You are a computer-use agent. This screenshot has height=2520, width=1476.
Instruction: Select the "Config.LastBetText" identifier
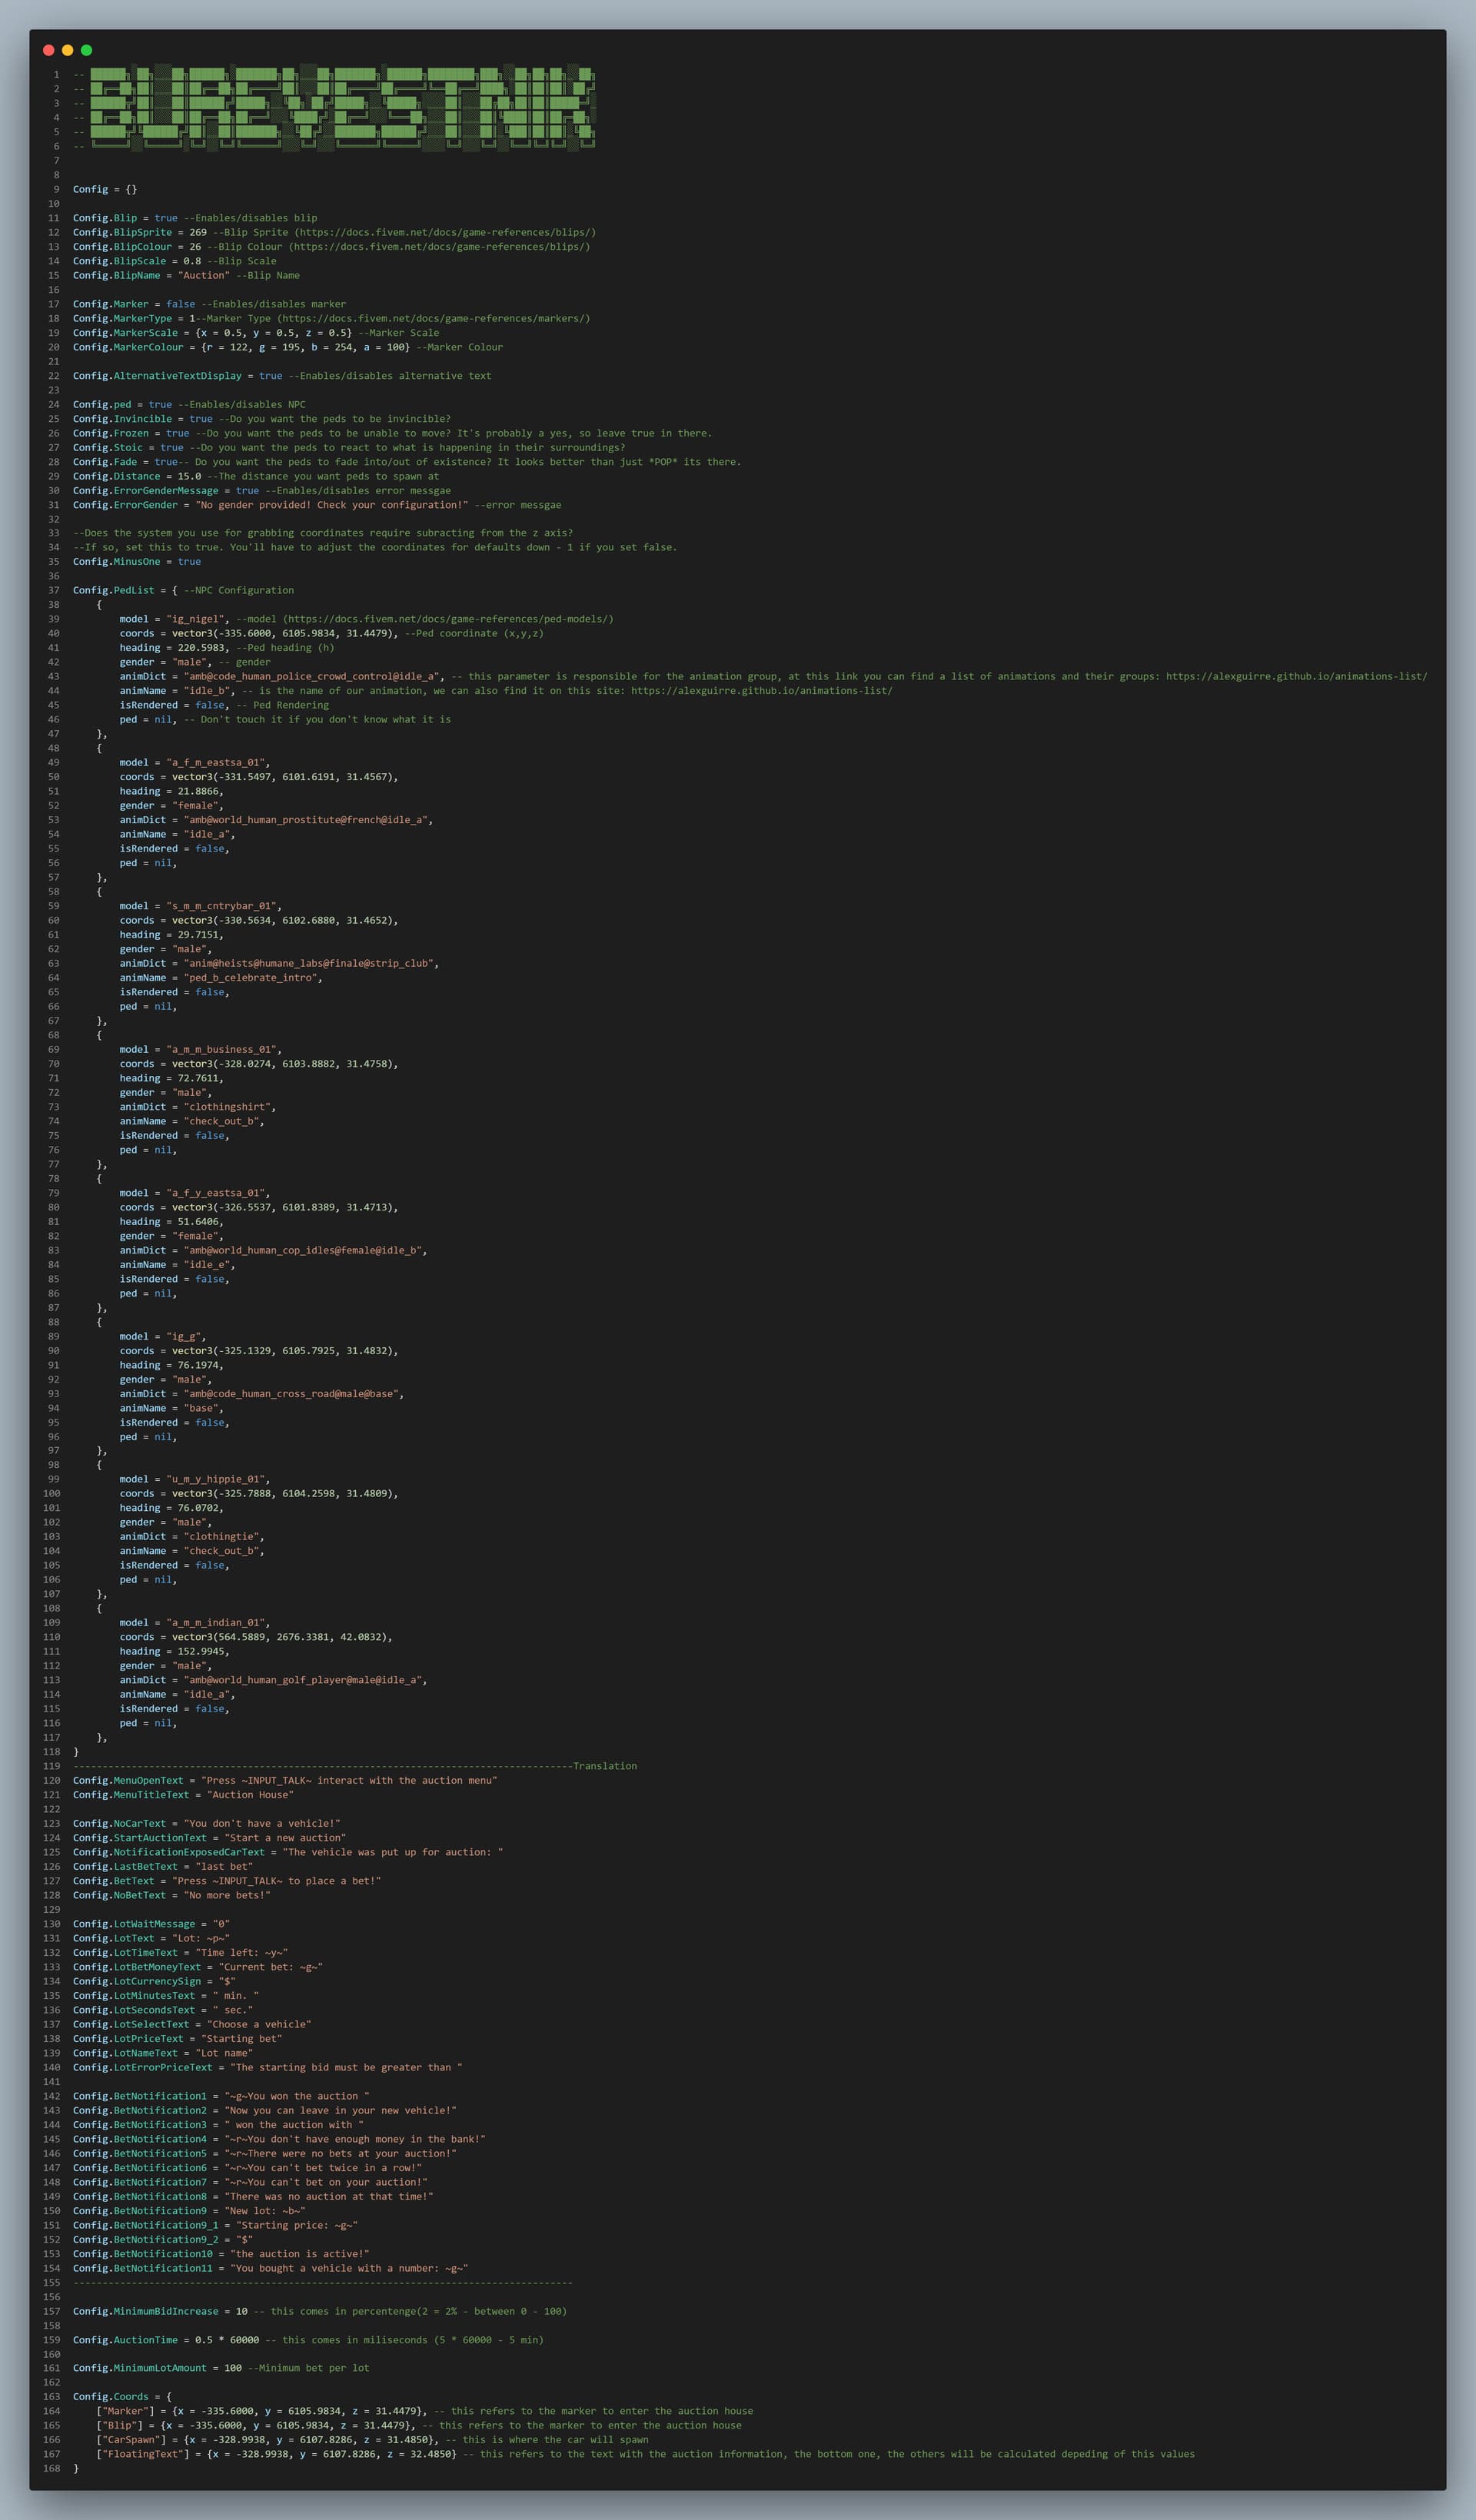(x=125, y=1866)
